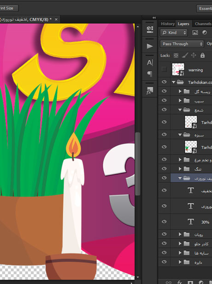Open the Actions panel play icon
212x284 pixels.
150,46
